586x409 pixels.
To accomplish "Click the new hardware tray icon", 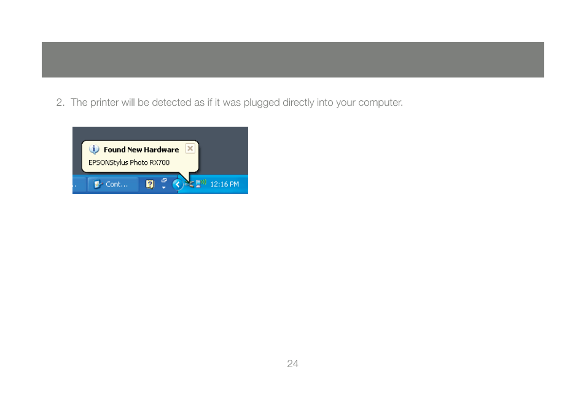I will point(190,184).
